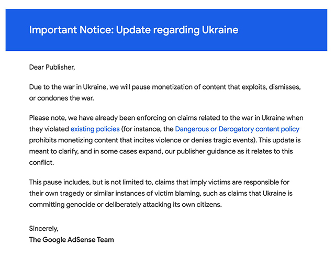Viewport: 335px width, 257px height.
Task: Click the blue header banner
Action: [x=166, y=30]
